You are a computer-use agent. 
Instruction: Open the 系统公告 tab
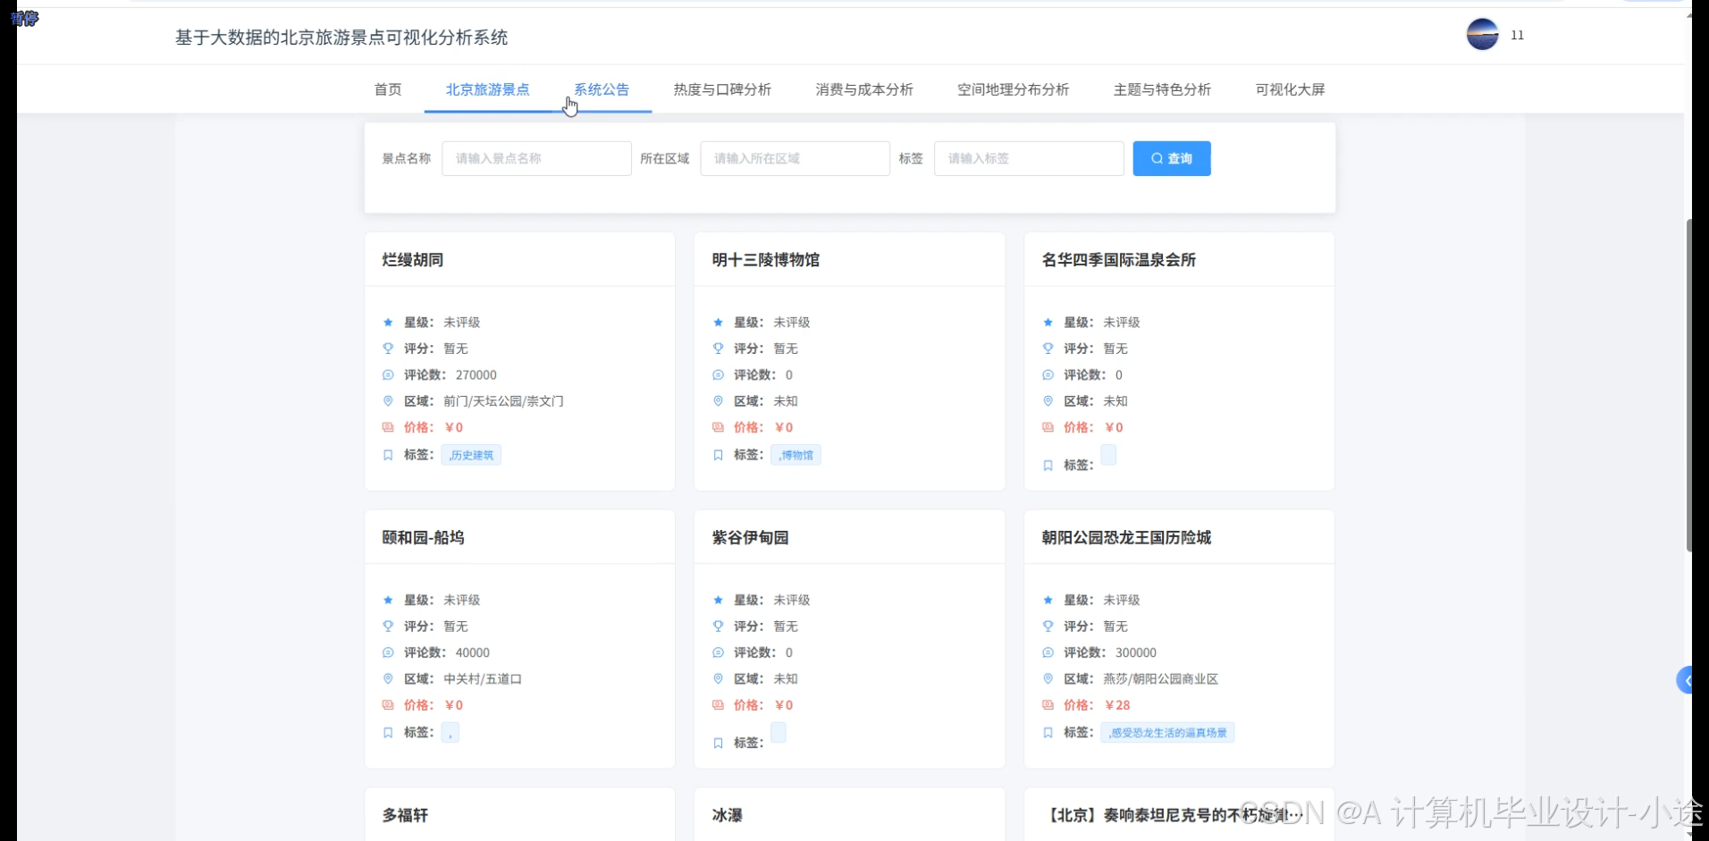tap(602, 89)
